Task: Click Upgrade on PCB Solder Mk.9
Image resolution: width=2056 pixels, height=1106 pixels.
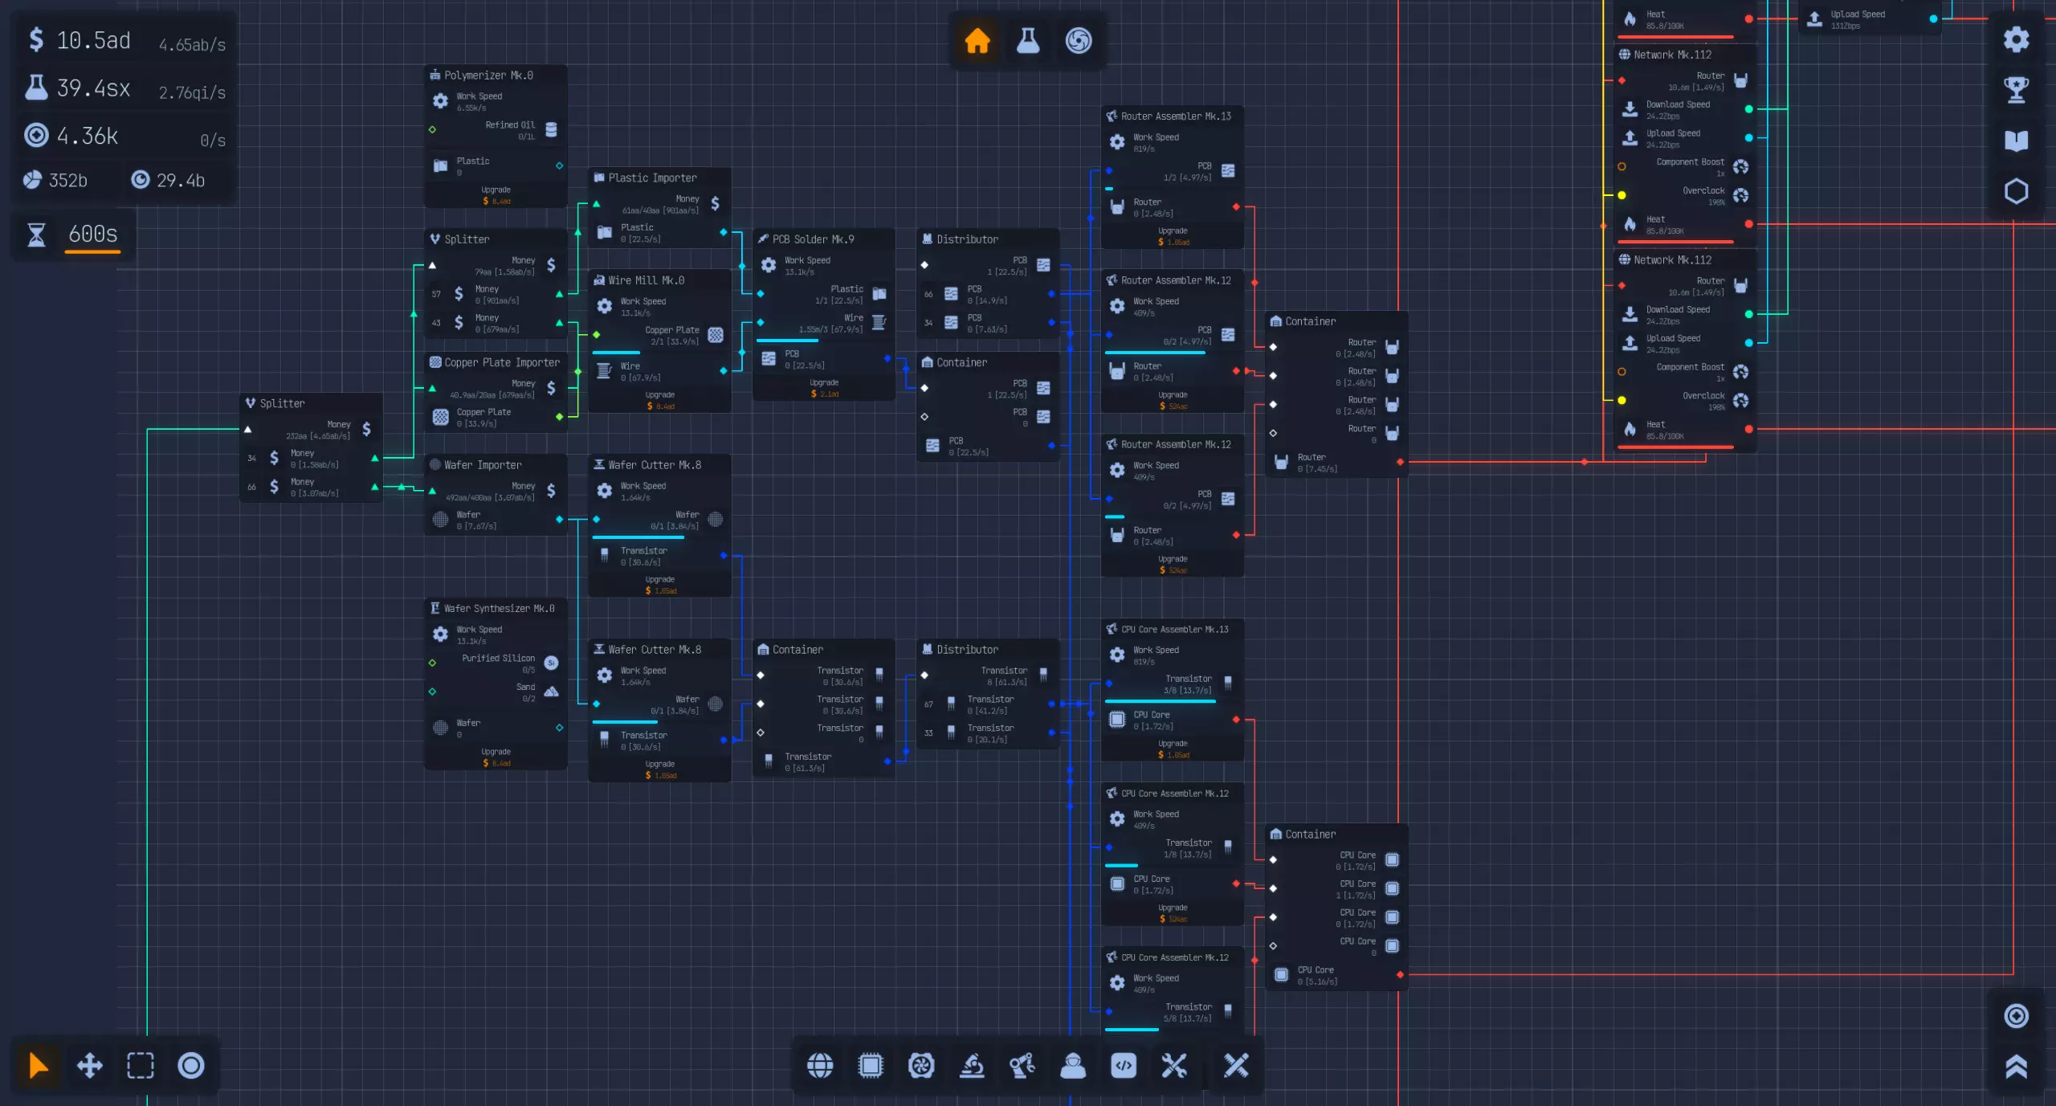Action: click(x=824, y=388)
